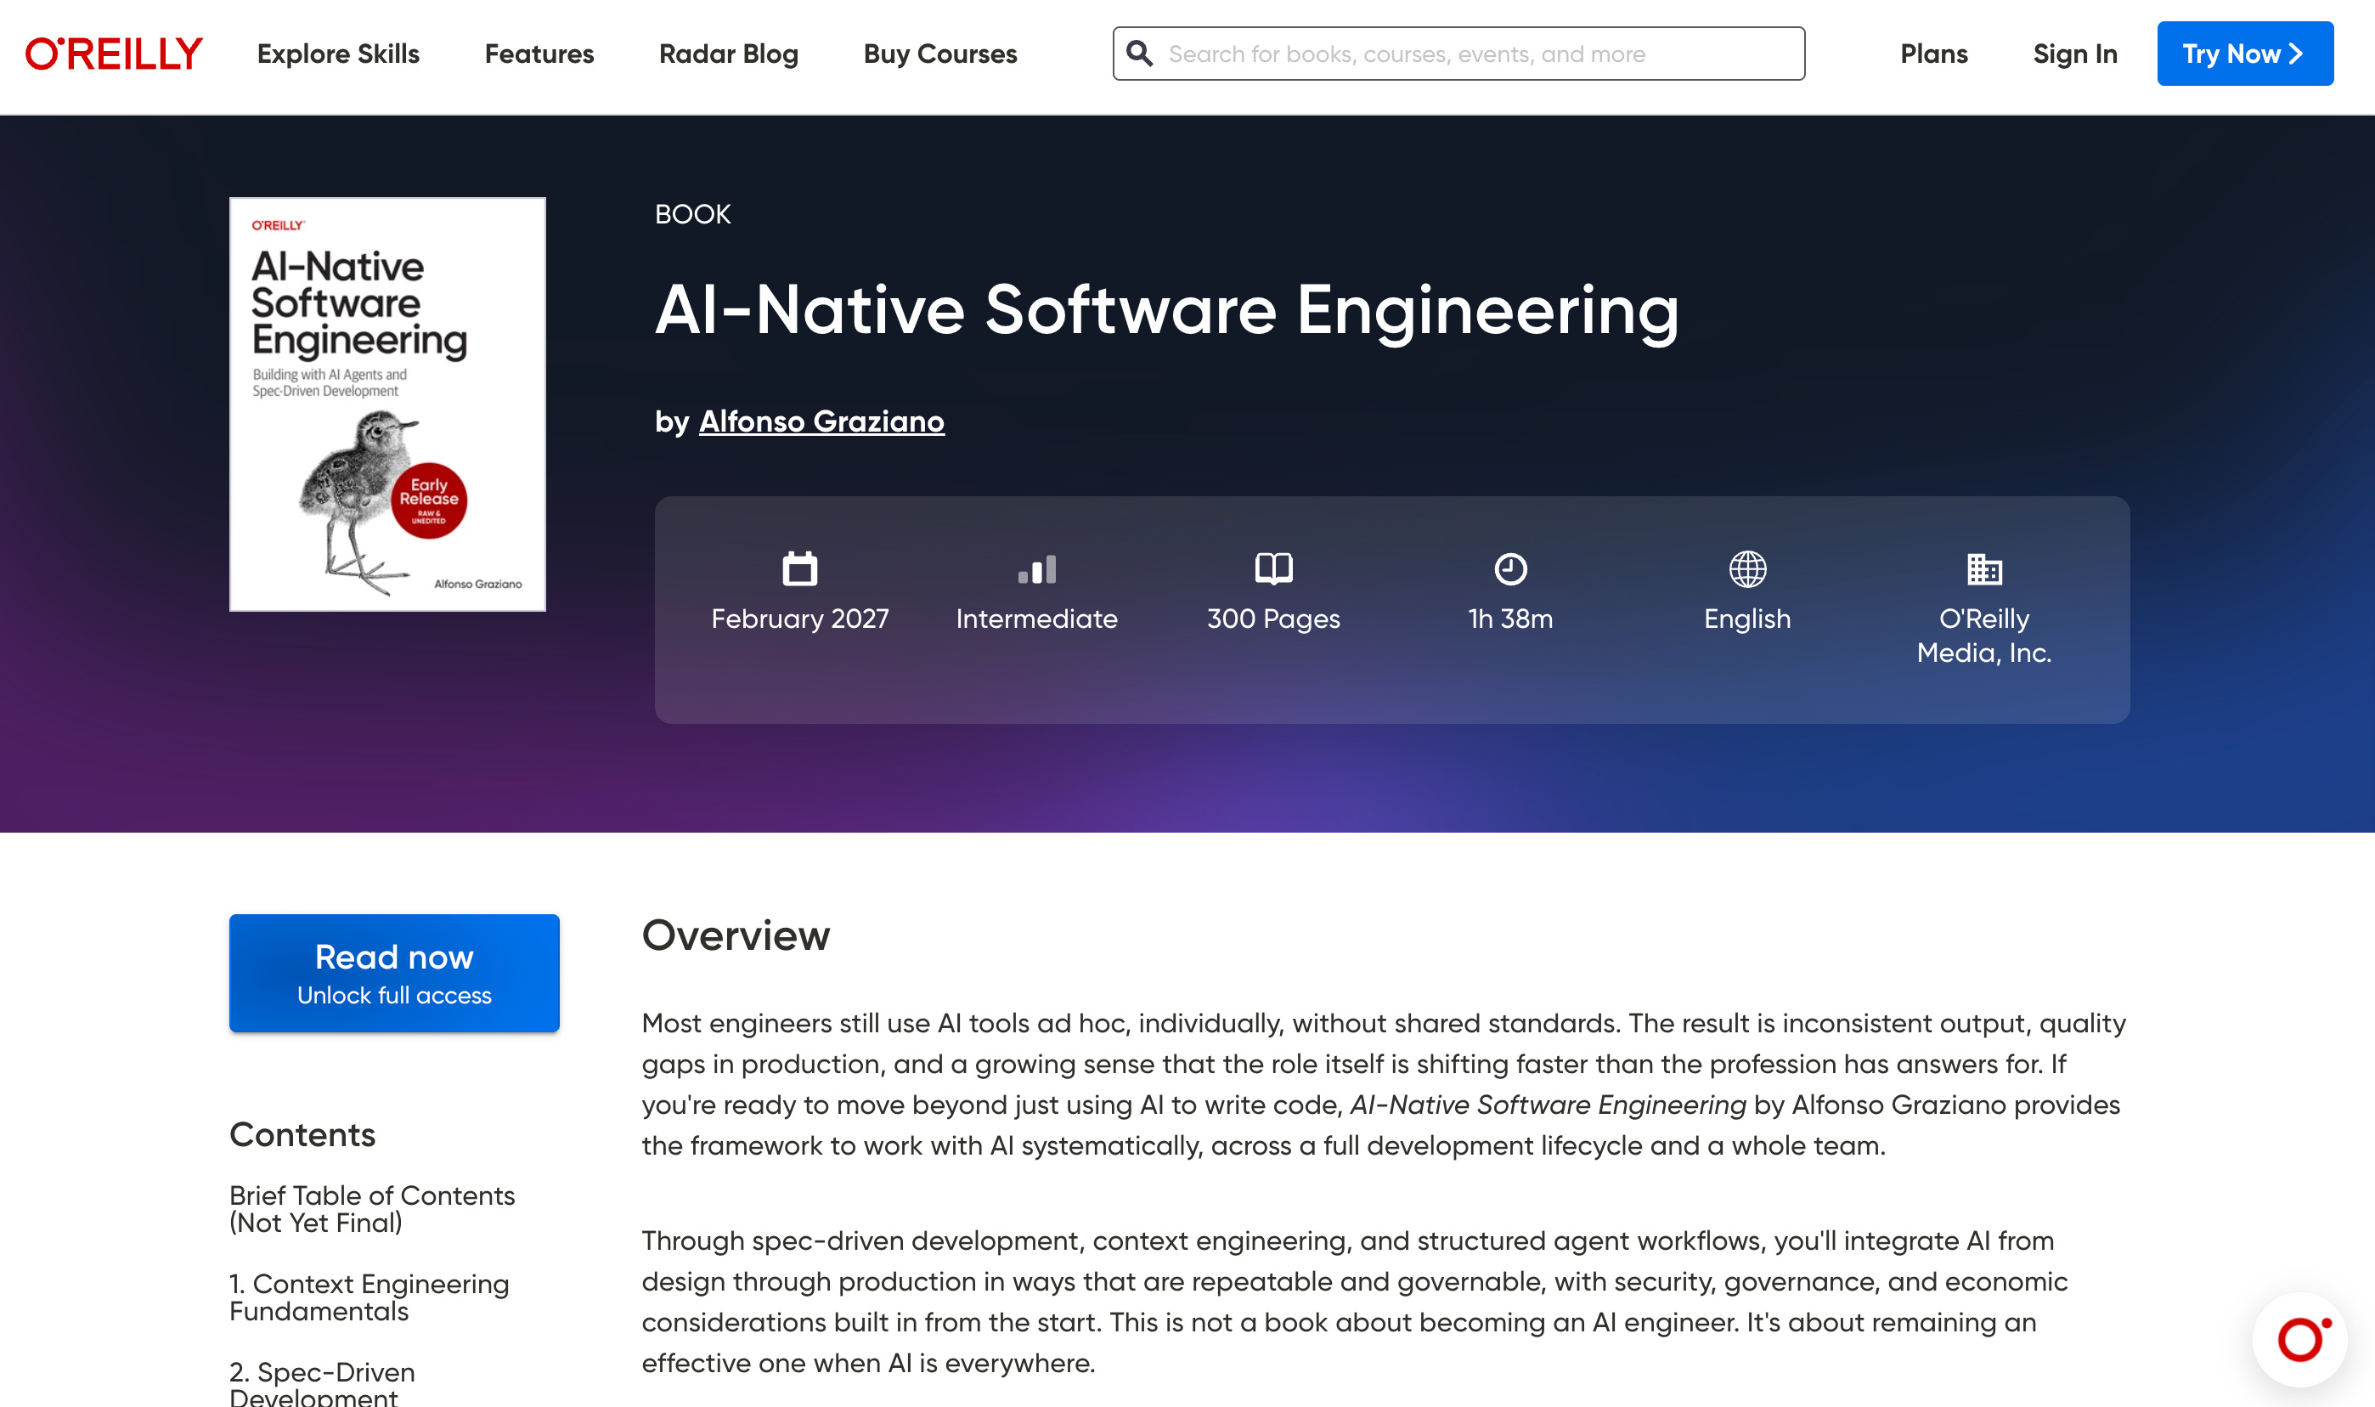Open chapter 2 Spec-Driven Development

coord(322,1384)
